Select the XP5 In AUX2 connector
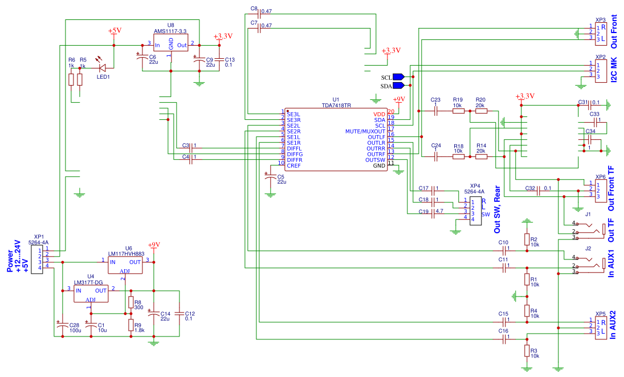This screenshot has height=377, width=624. coord(601,327)
